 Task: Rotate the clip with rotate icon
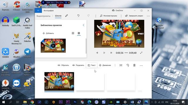click(128, 65)
